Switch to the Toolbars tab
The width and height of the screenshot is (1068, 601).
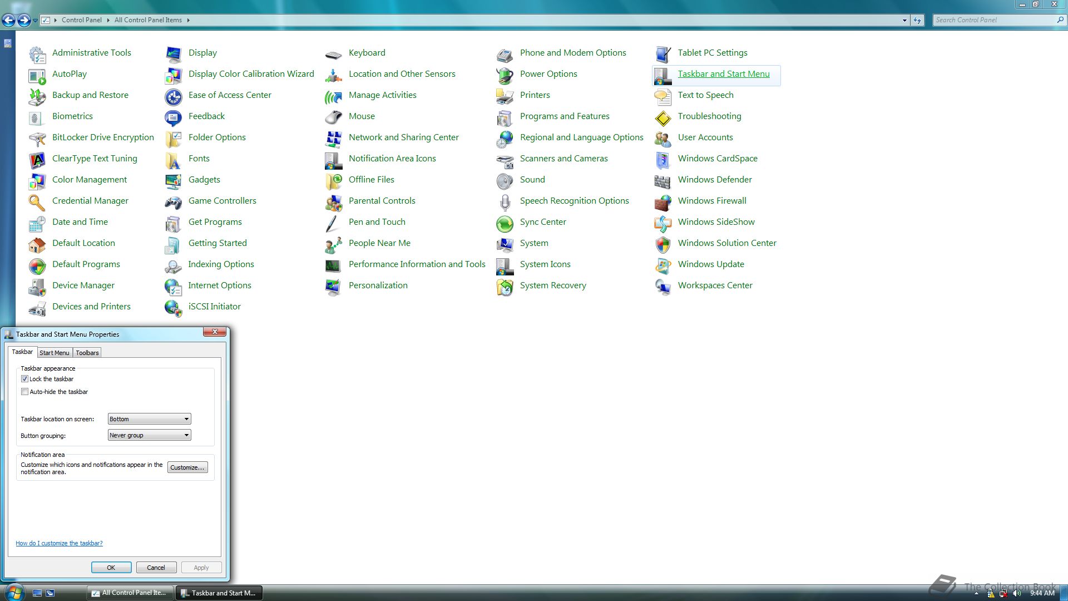pos(87,353)
